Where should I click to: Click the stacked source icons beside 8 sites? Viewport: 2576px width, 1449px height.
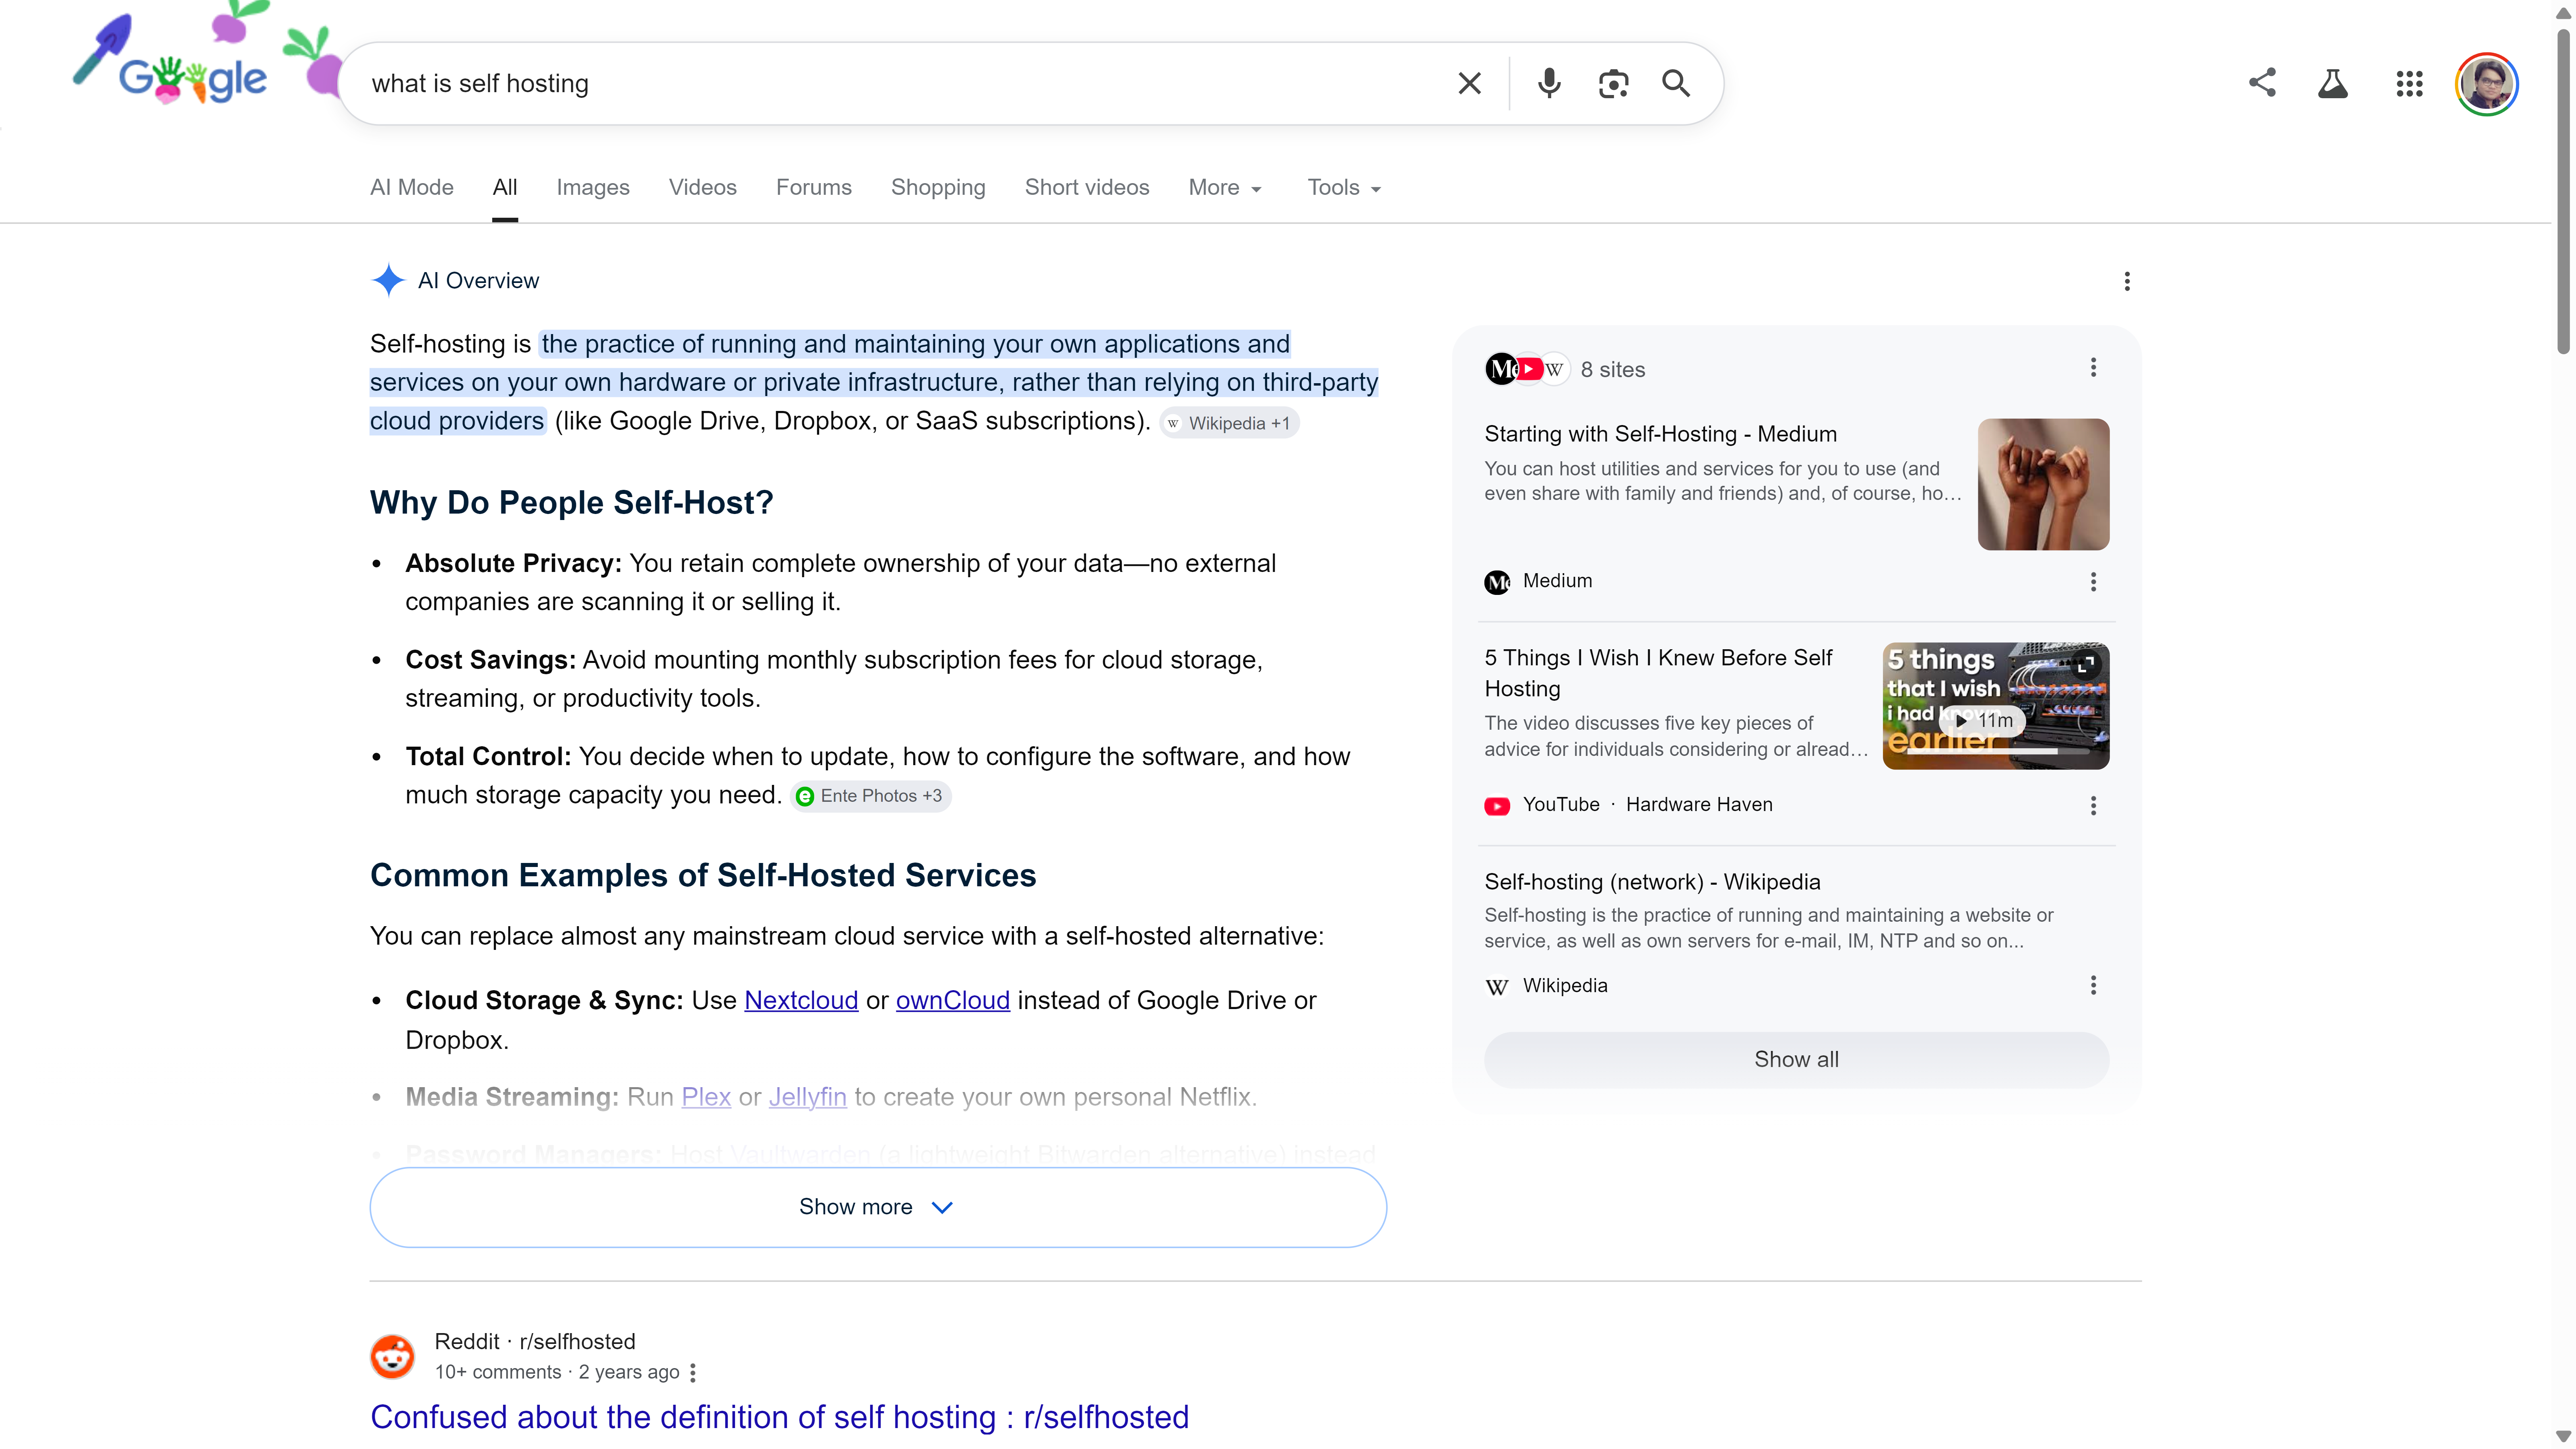click(1527, 369)
